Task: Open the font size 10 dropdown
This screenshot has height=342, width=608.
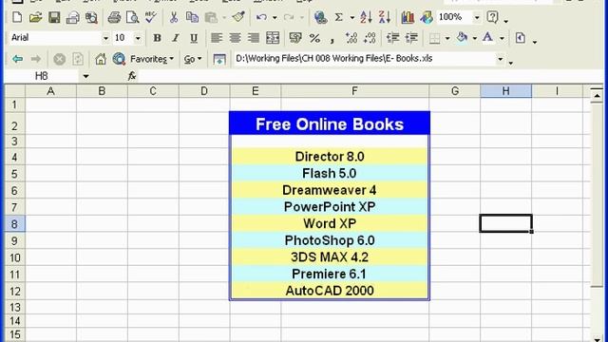Action: [138, 38]
